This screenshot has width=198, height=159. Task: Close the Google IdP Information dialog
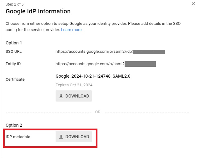point(193,4)
